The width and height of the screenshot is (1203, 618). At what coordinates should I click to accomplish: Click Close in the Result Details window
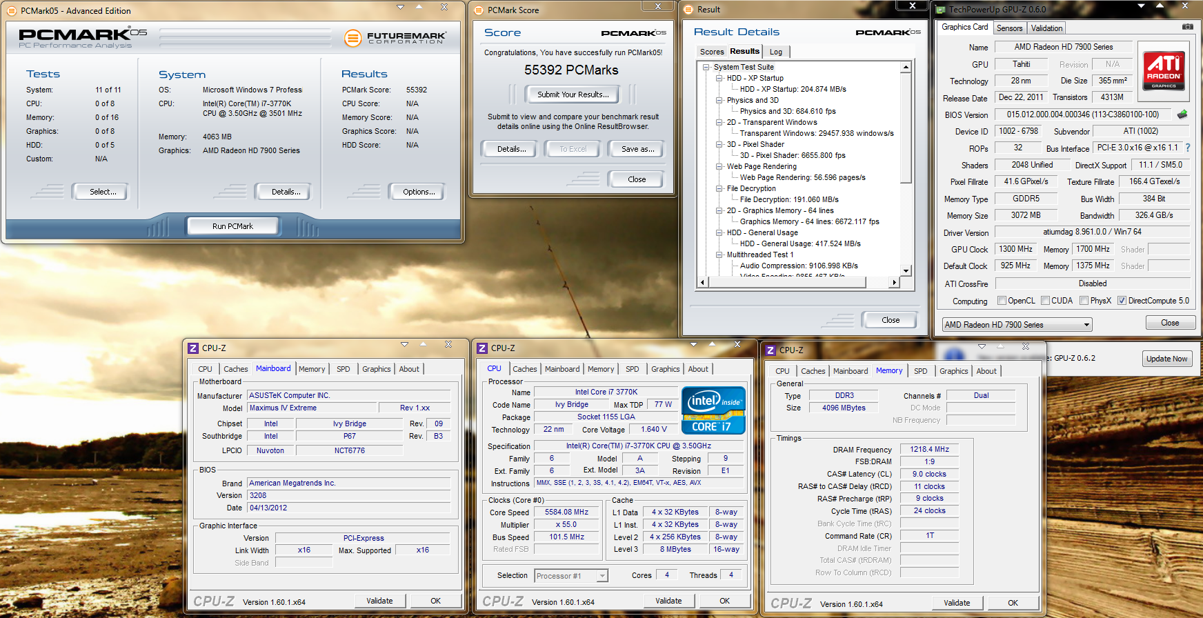891,320
